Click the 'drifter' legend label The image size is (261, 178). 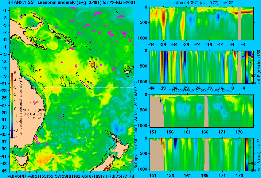pyautogui.click(x=34, y=102)
